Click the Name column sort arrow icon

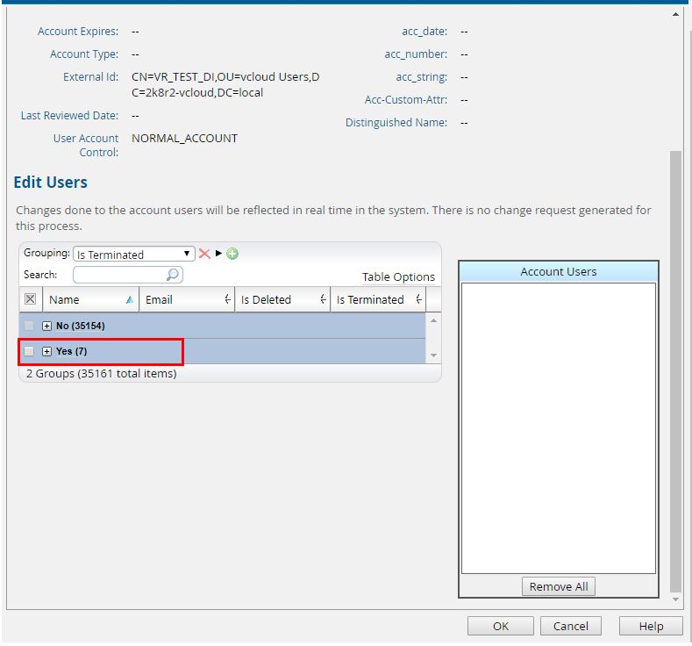coord(130,299)
